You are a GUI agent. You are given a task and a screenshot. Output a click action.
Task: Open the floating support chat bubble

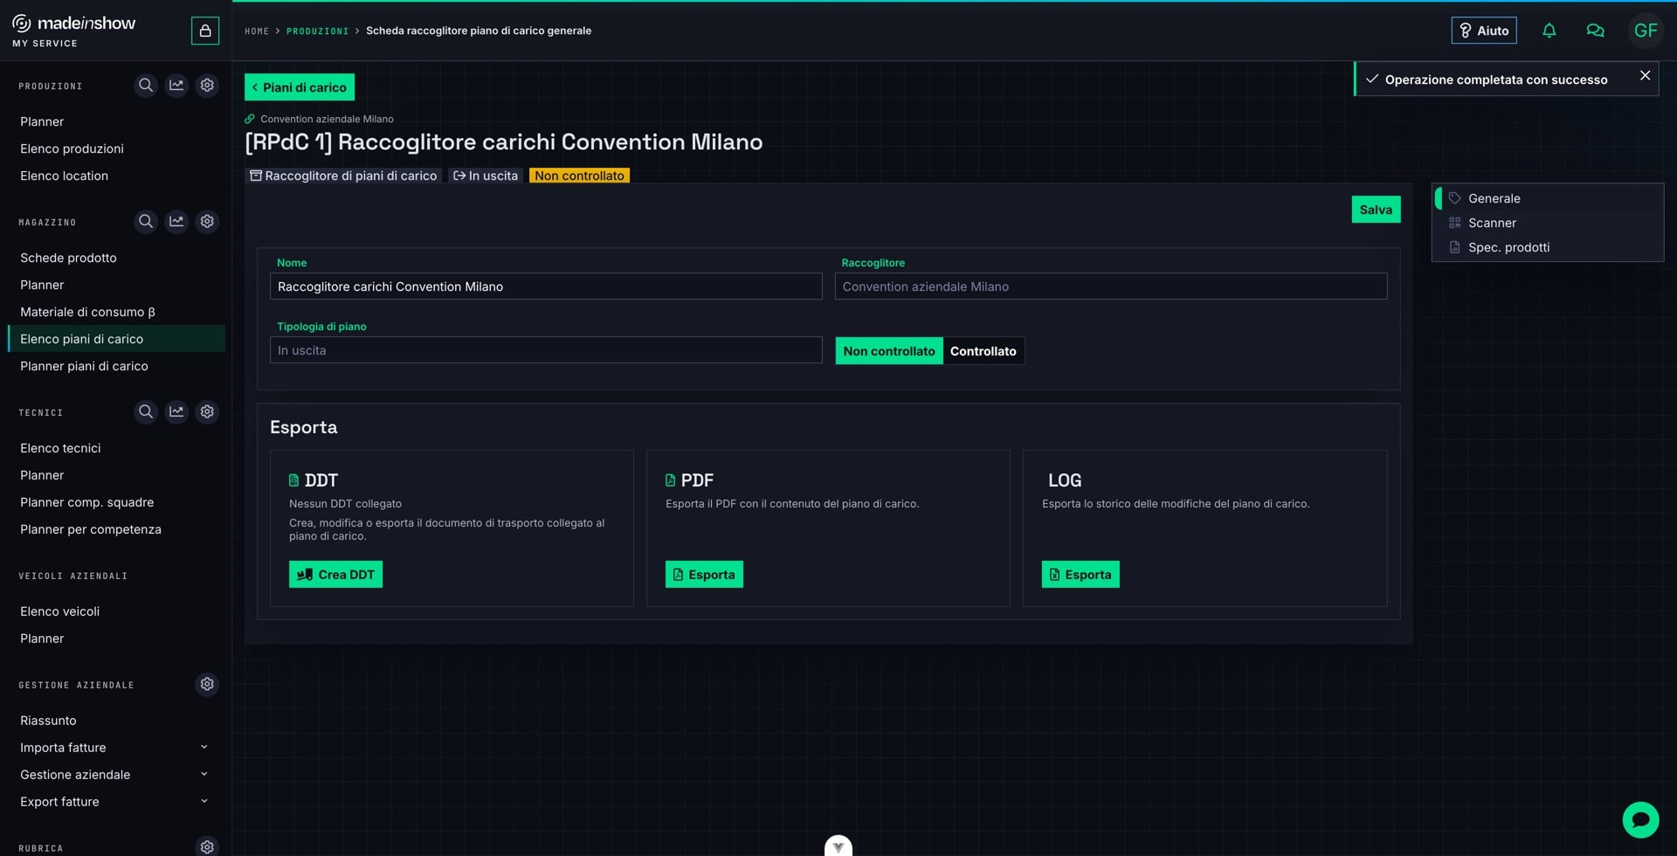coord(1640,820)
